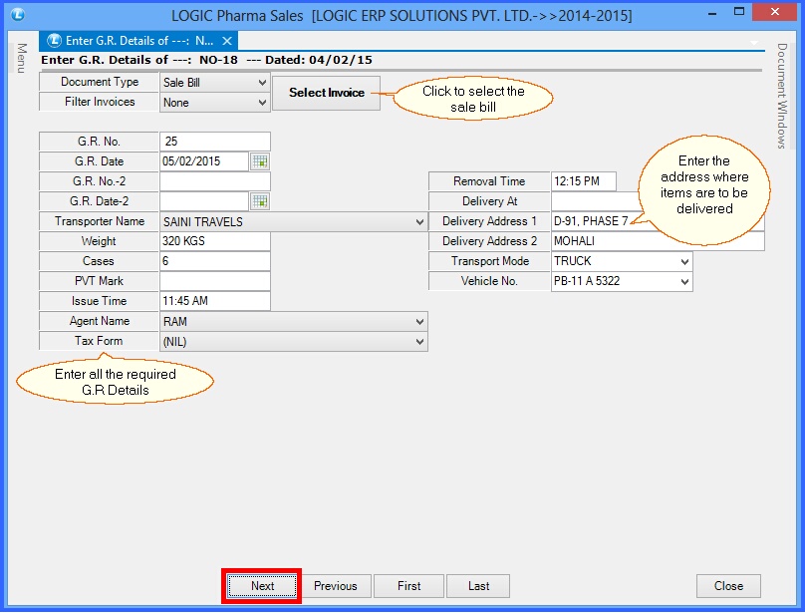Jump to the Last record
Image resolution: width=805 pixels, height=613 pixels.
click(478, 586)
